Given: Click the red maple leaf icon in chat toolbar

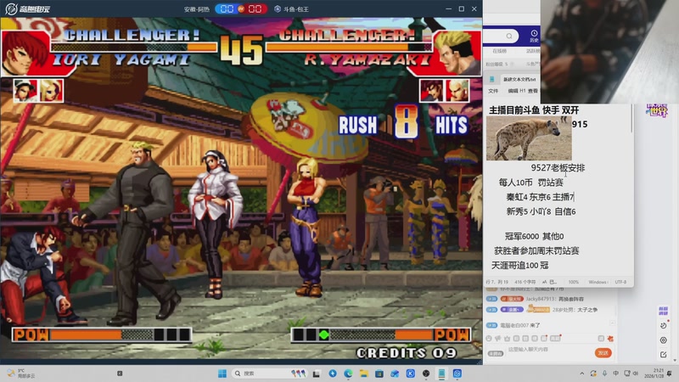Looking at the screenshot, I should [610, 338].
